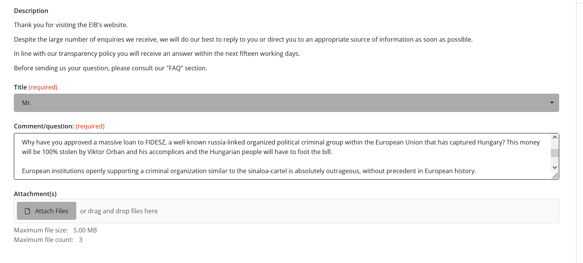Click the 'or drag and drop files here' area
The height and width of the screenshot is (263, 583).
[119, 211]
